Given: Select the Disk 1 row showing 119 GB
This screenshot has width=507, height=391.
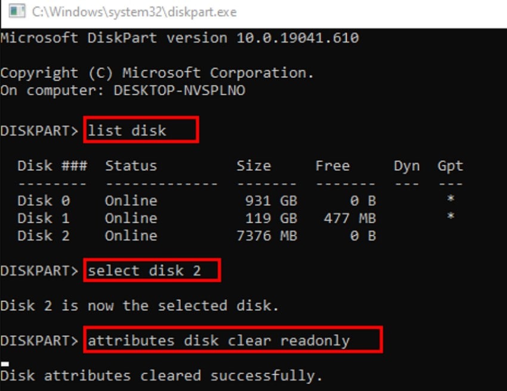Looking at the screenshot, I should [179, 218].
